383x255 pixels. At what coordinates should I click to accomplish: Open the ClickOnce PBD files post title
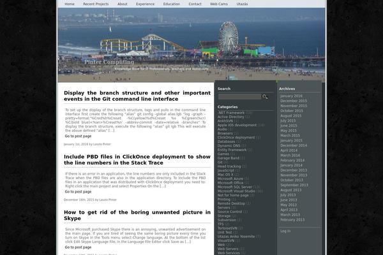coord(137,159)
